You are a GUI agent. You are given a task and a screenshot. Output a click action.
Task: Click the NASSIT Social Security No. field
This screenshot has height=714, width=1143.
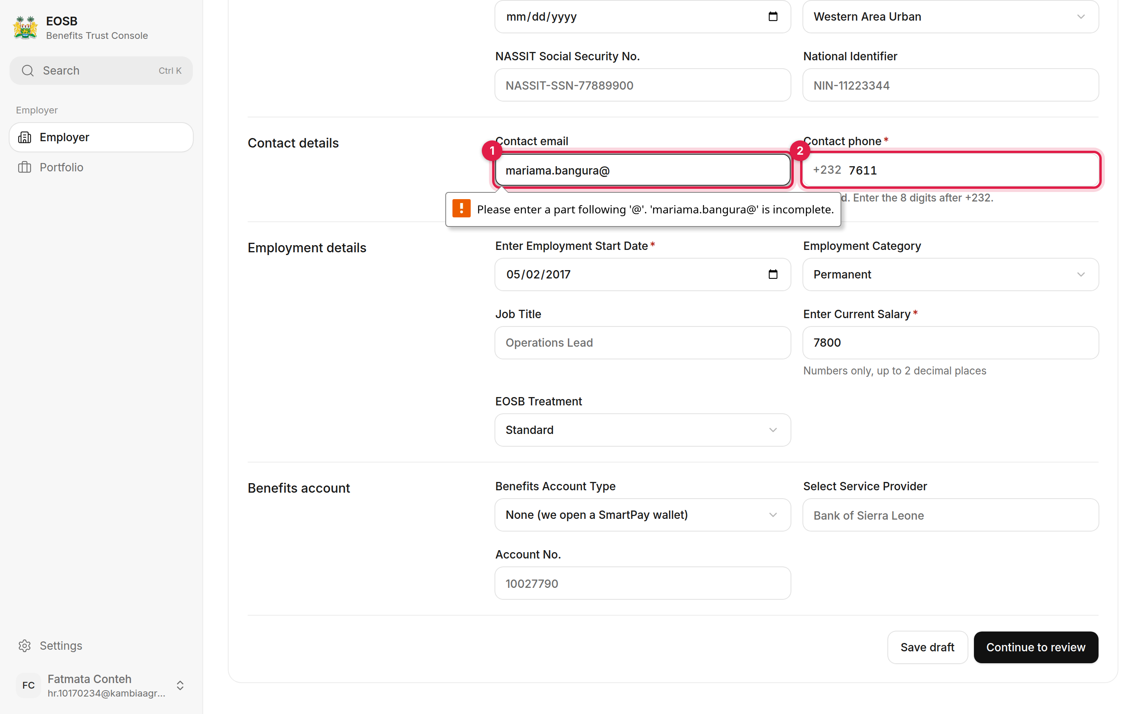(643, 85)
